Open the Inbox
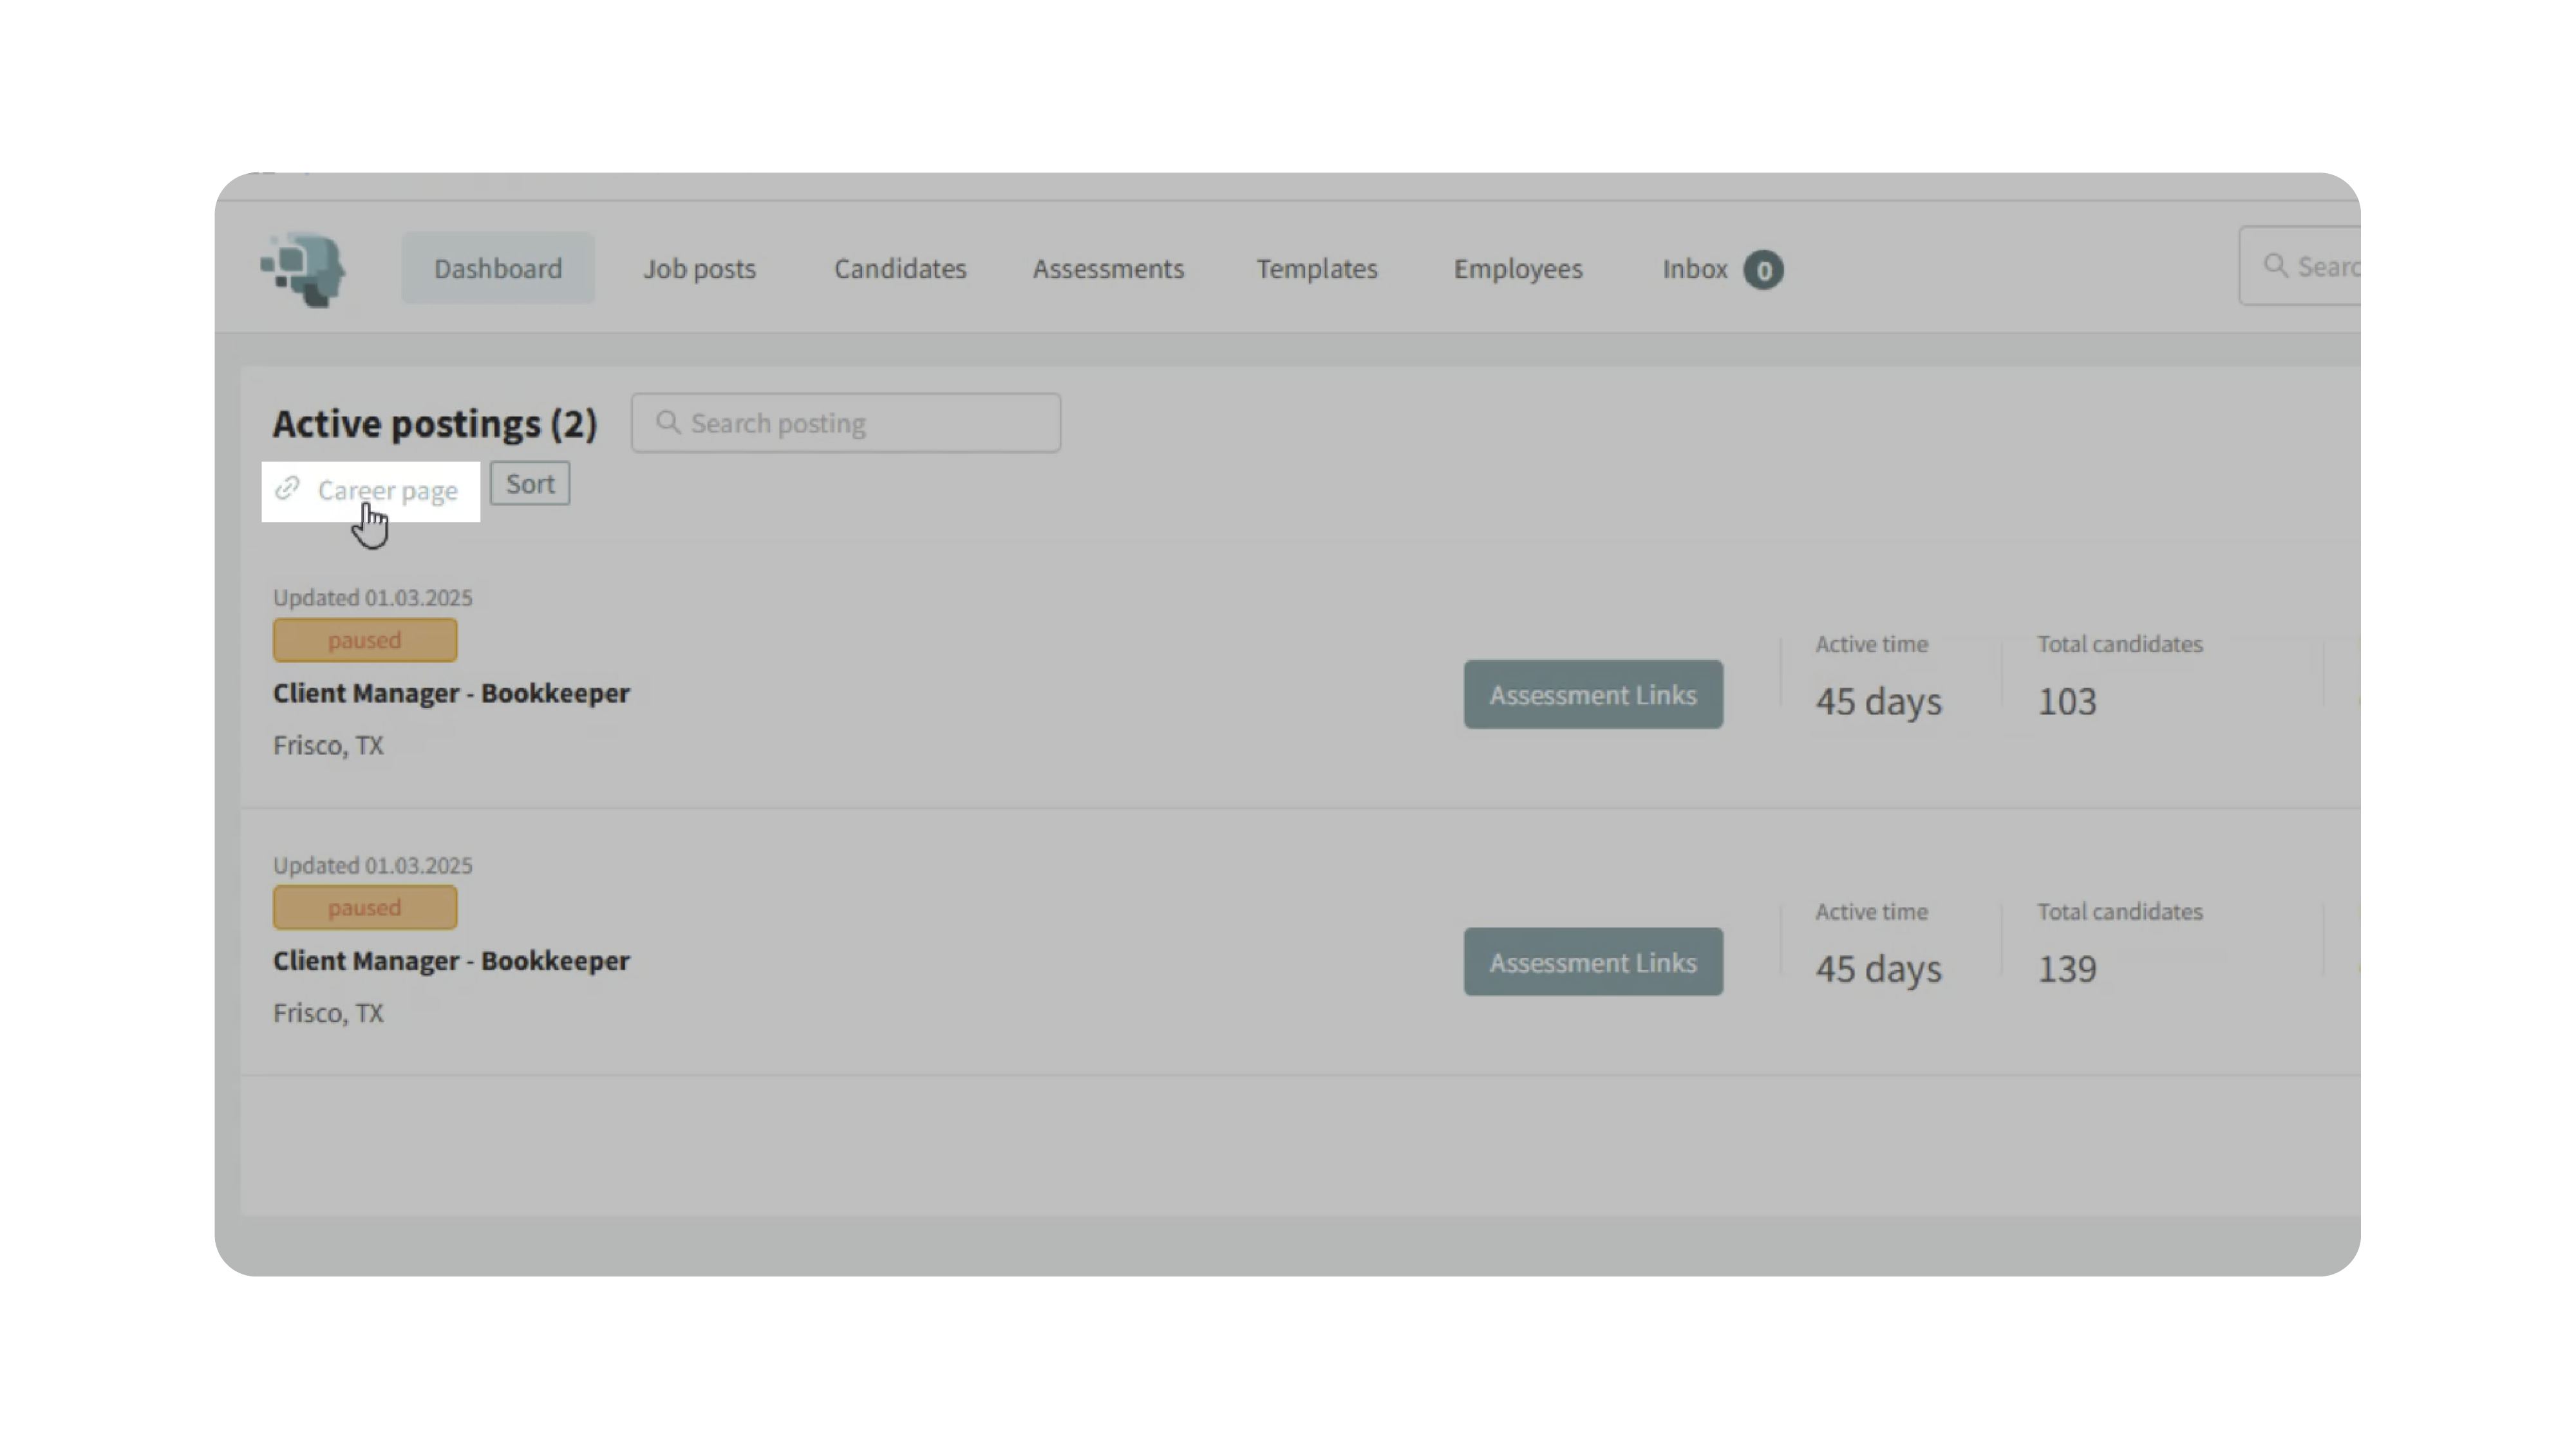 pyautogui.click(x=1694, y=269)
